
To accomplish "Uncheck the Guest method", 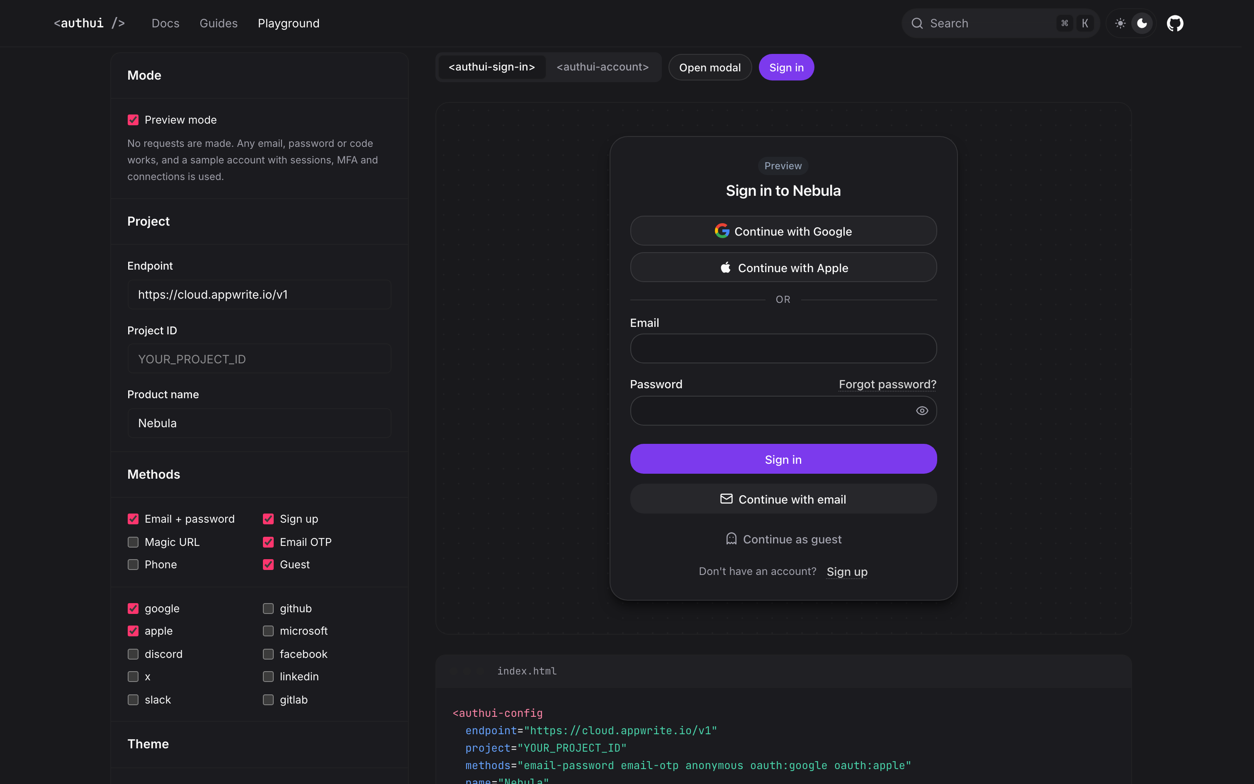I will [268, 565].
